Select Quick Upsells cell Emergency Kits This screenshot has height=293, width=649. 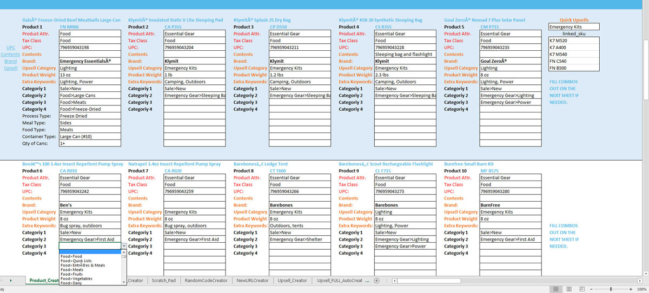click(574, 27)
